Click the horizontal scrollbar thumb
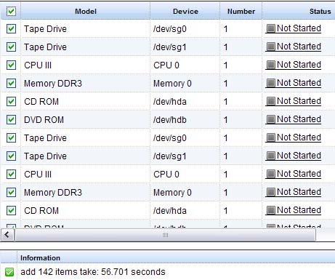Image resolution: width=335 pixels, height=280 pixels. (x=165, y=235)
